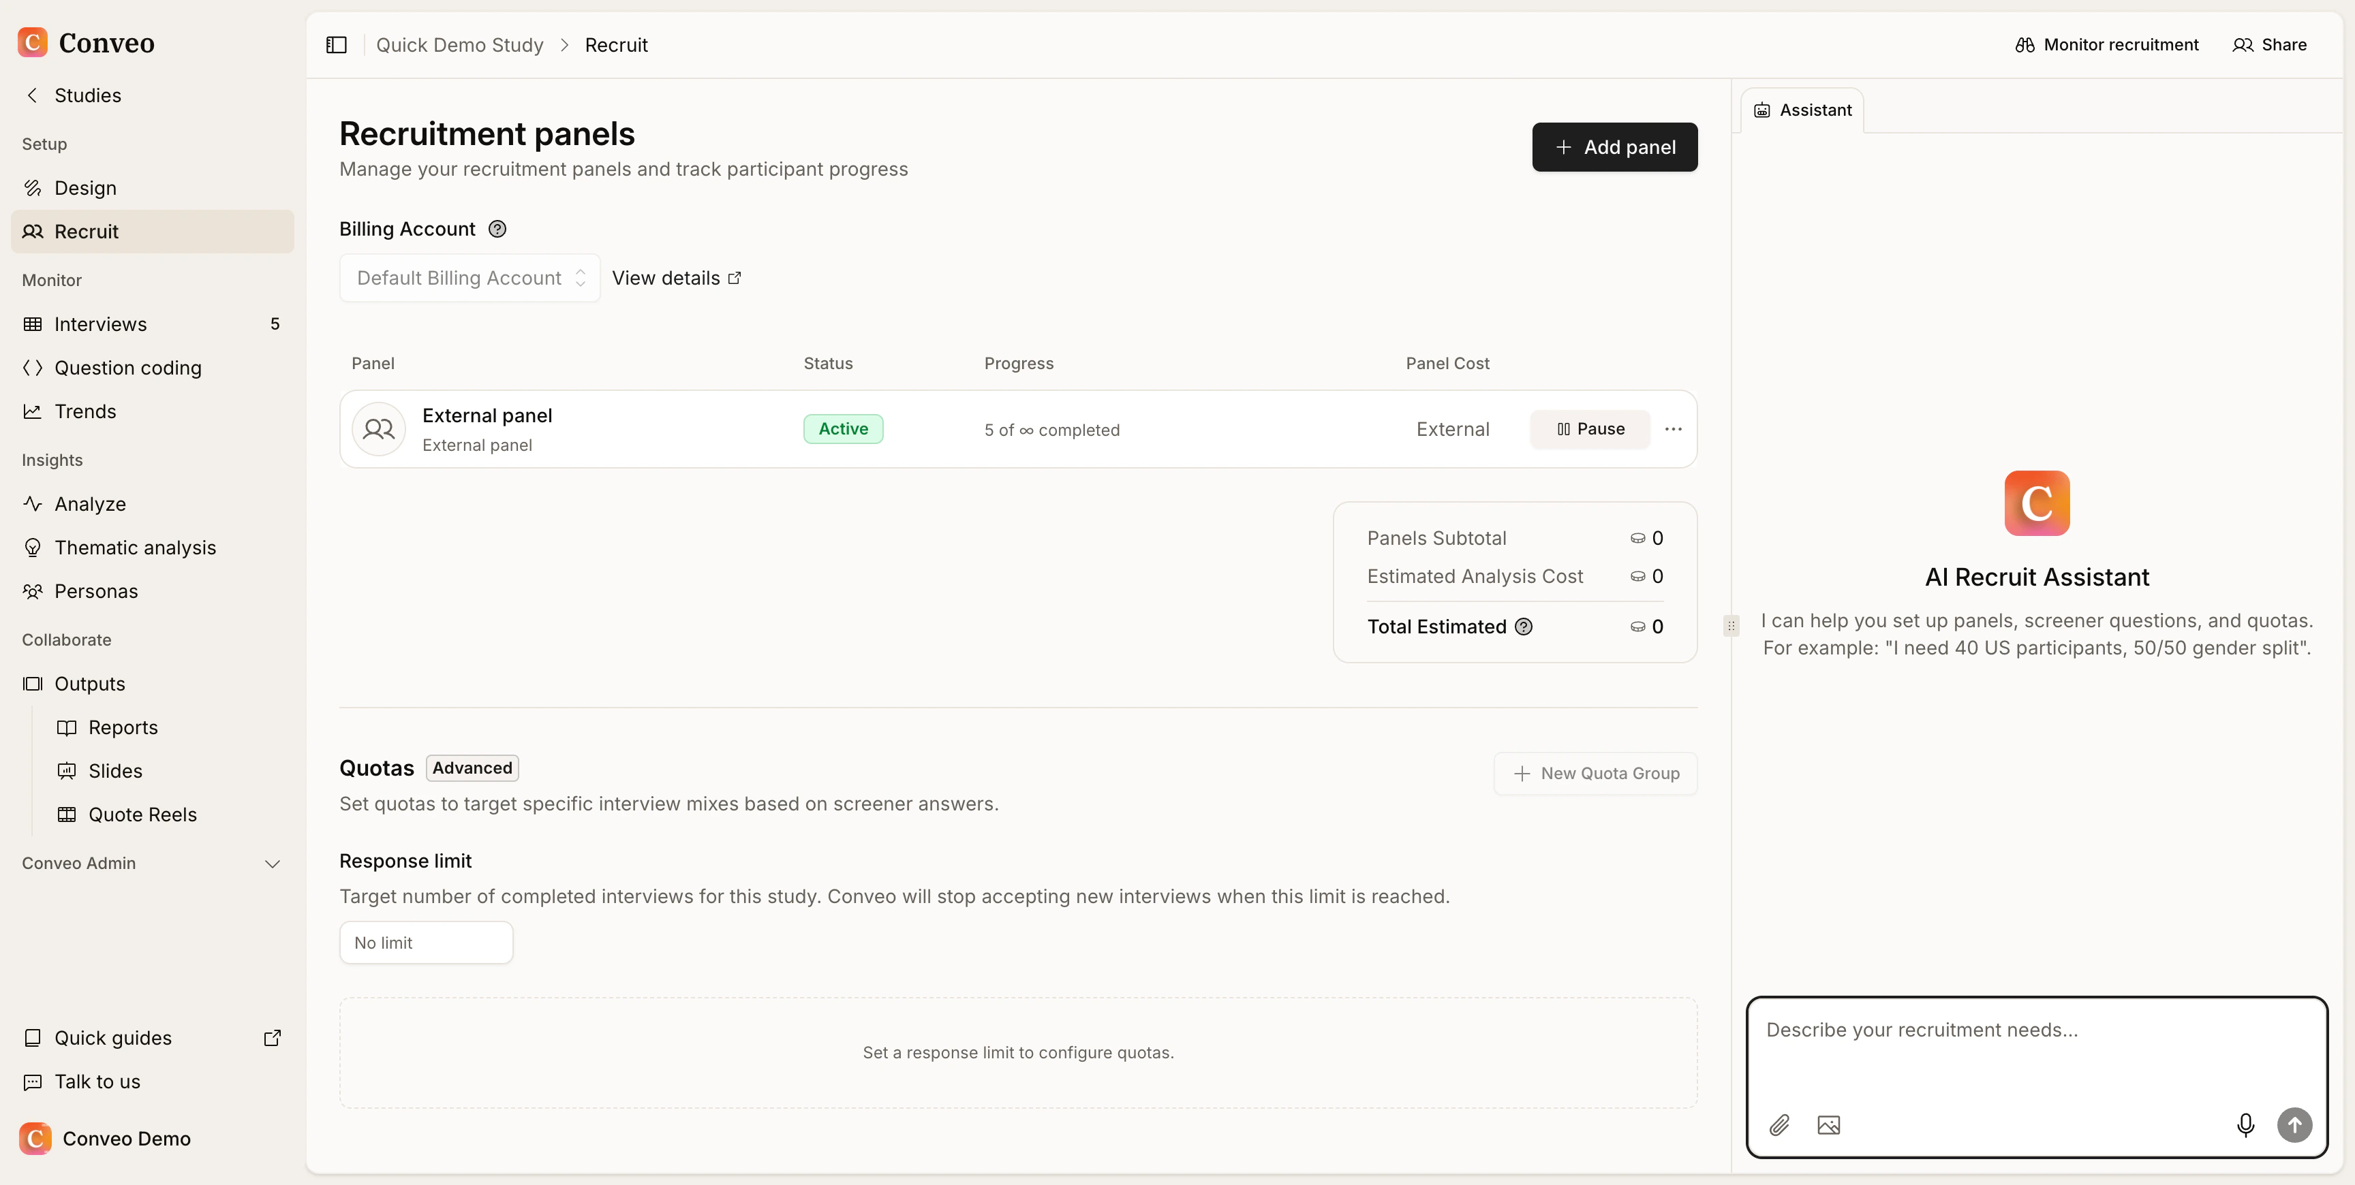Screen dimensions: 2355x1185
Task: Click the microphone icon in assistant input
Action: [2245, 1124]
